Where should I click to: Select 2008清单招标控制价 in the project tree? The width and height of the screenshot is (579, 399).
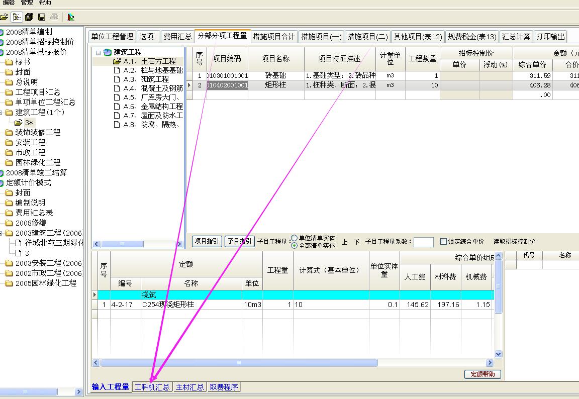[x=40, y=42]
